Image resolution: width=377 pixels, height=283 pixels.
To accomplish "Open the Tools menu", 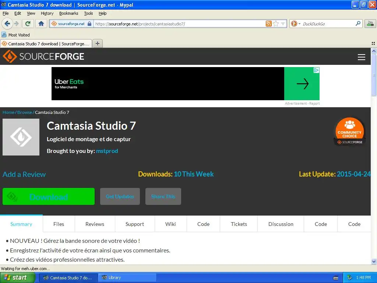I will point(88,13).
